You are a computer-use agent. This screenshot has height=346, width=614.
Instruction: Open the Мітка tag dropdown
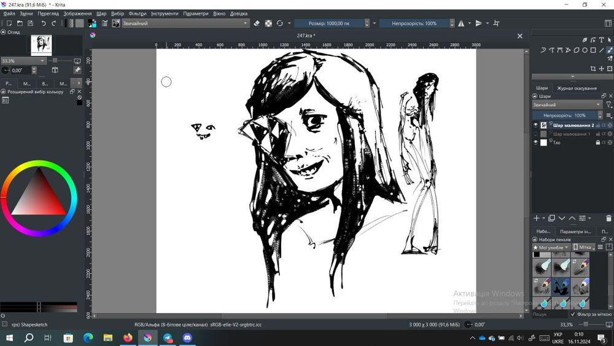pyautogui.click(x=583, y=247)
